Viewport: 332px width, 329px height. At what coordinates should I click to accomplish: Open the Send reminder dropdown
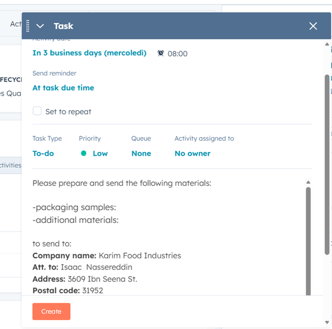[63, 88]
